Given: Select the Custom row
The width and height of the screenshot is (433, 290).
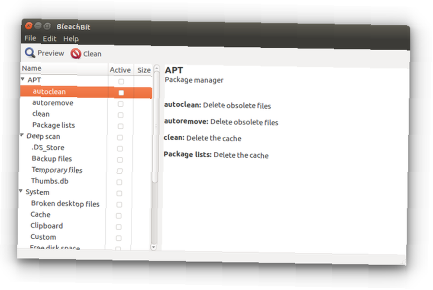Looking at the screenshot, I should point(84,237).
